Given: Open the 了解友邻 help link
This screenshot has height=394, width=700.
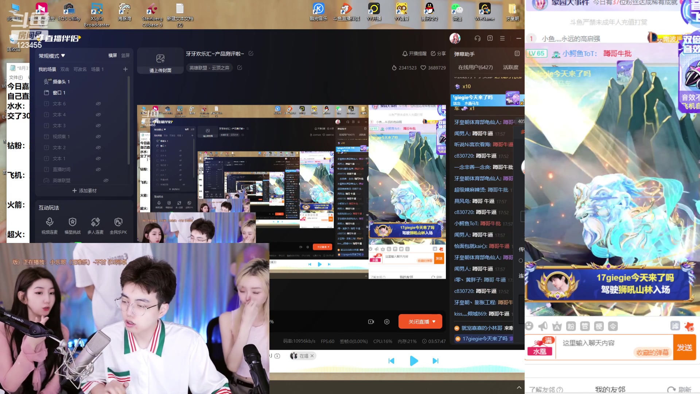Looking at the screenshot, I should pos(546,390).
